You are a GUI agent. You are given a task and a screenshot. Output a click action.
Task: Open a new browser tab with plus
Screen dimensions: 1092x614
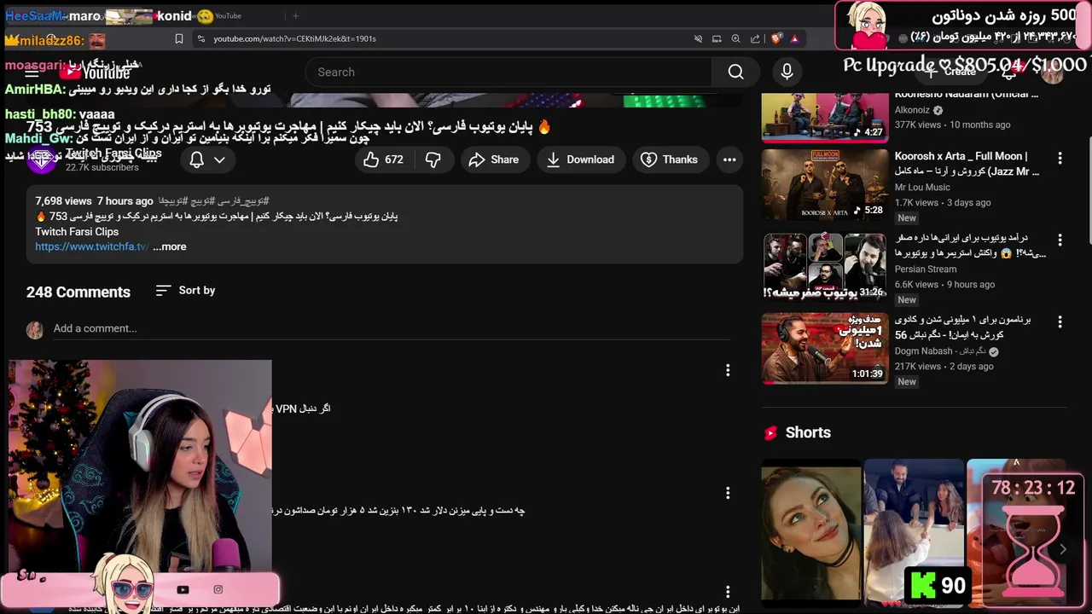[x=295, y=15]
